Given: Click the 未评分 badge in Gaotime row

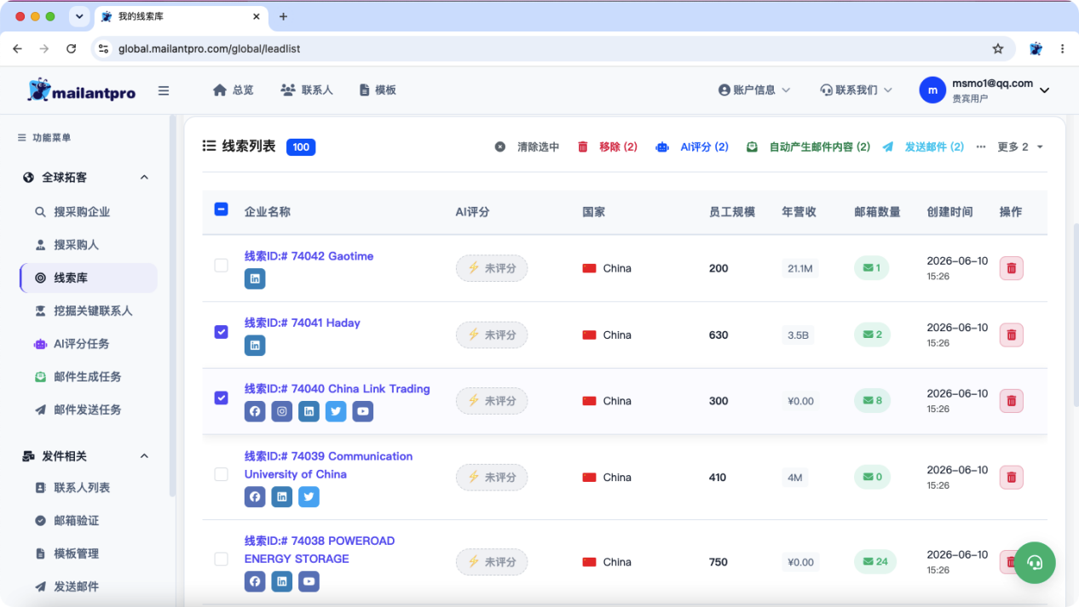Looking at the screenshot, I should pos(492,268).
